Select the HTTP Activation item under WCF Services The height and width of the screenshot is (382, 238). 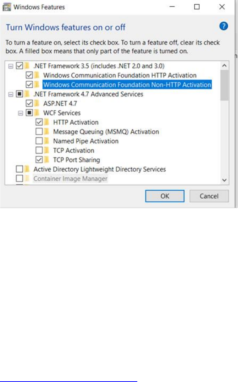(76, 122)
